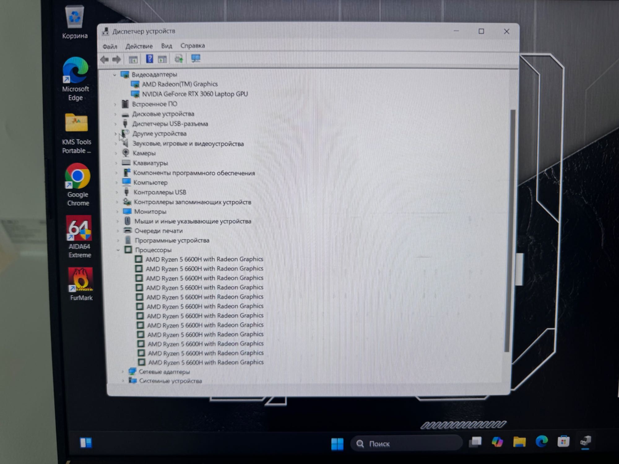The height and width of the screenshot is (464, 619).
Task: Expand the Дисковые устройства category
Action: pyautogui.click(x=115, y=114)
